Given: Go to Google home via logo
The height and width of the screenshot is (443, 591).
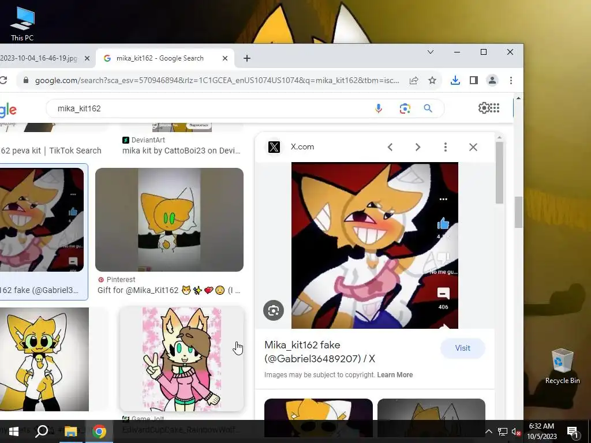Looking at the screenshot, I should (8, 110).
